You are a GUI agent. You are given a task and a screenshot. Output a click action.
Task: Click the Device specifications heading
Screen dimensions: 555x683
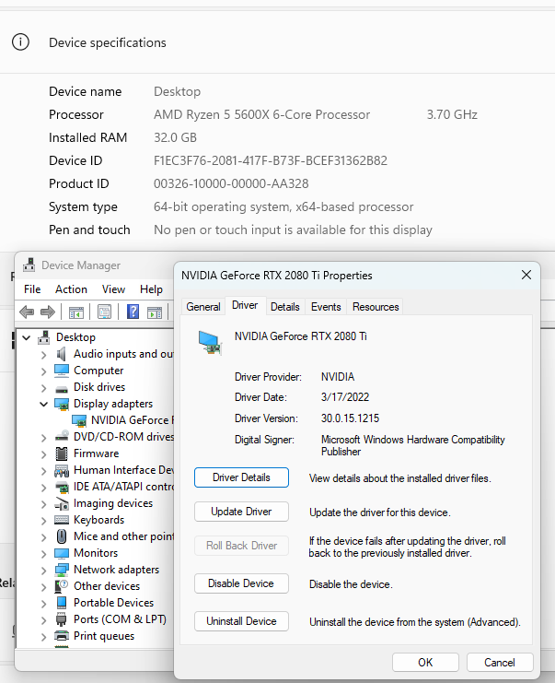(108, 42)
